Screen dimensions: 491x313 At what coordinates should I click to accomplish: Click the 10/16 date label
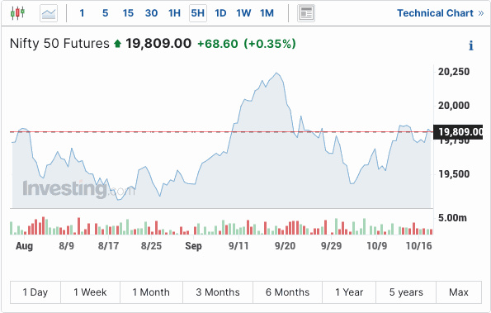click(419, 246)
